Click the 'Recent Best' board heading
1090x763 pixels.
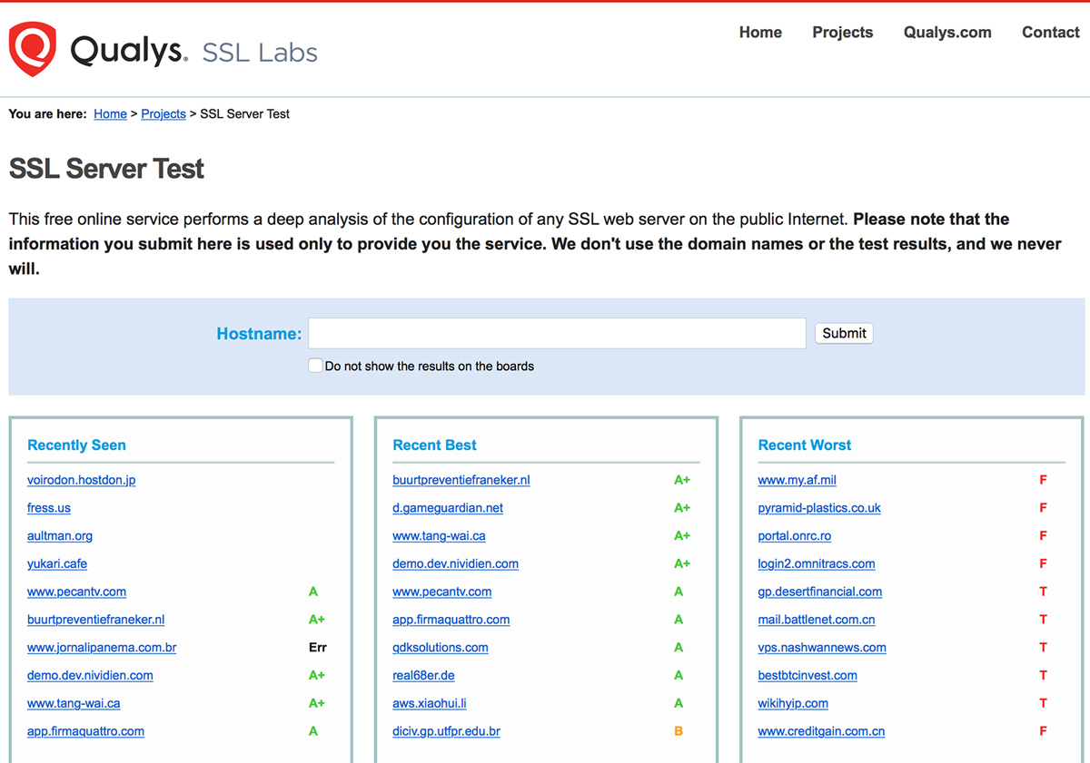(434, 445)
